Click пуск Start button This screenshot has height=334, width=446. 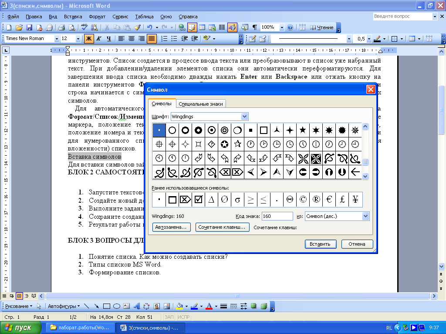pyautogui.click(x=20, y=328)
